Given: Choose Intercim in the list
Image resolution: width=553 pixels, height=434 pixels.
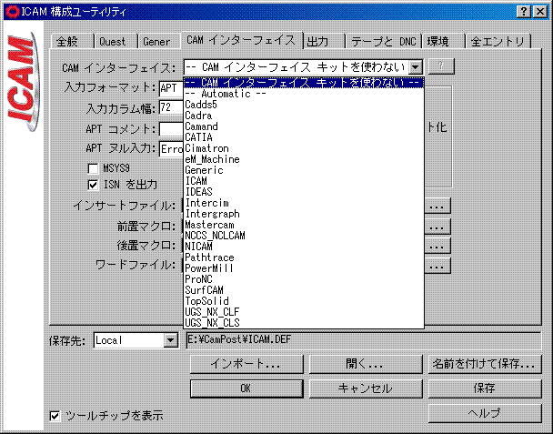Looking at the screenshot, I should pyautogui.click(x=304, y=203).
